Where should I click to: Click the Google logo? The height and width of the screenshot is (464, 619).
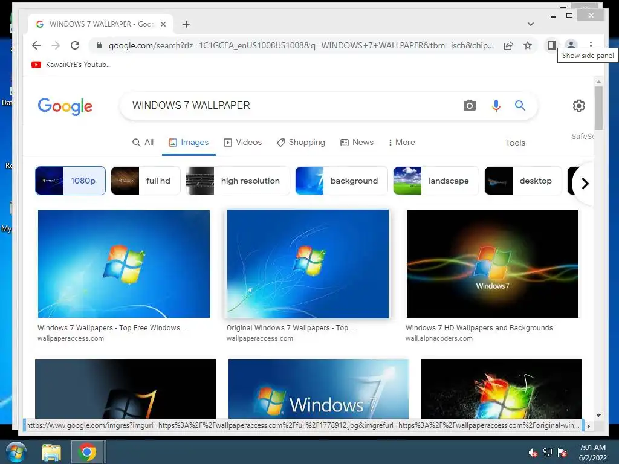pyautogui.click(x=65, y=106)
